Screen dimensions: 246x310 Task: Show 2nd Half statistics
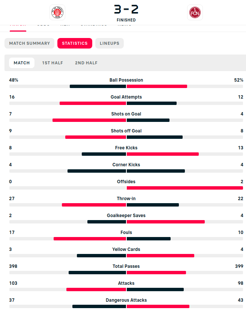point(86,63)
